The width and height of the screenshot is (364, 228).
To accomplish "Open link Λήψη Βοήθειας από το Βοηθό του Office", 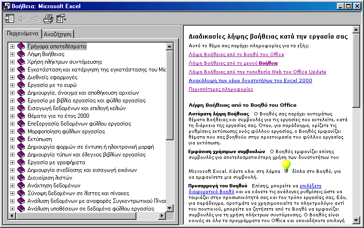I will 236,54.
